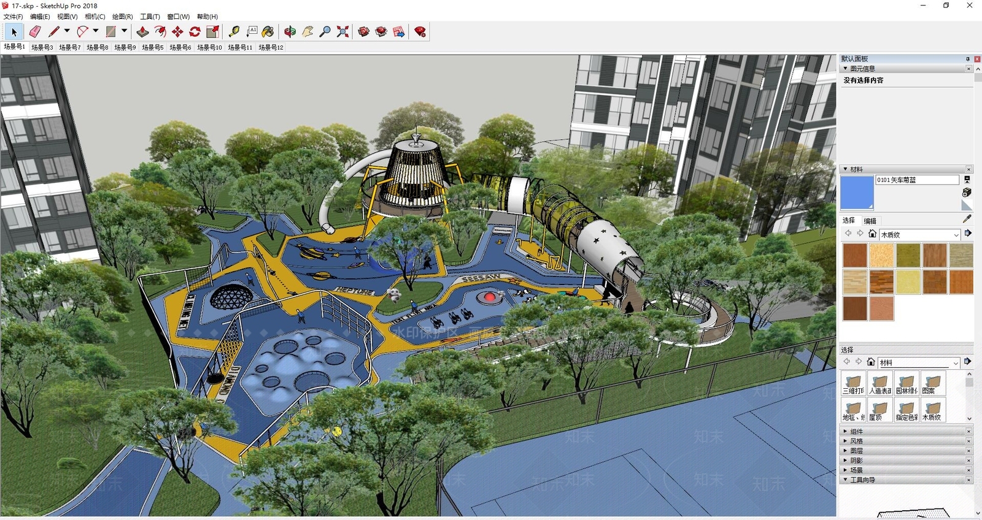Select the Tape Measure tool
Screen dimensions: 982x520
click(234, 32)
